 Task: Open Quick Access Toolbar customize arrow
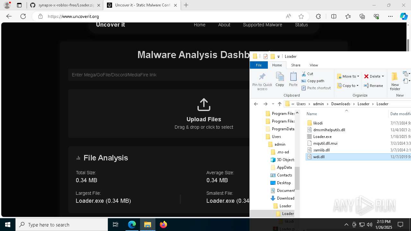278,56
